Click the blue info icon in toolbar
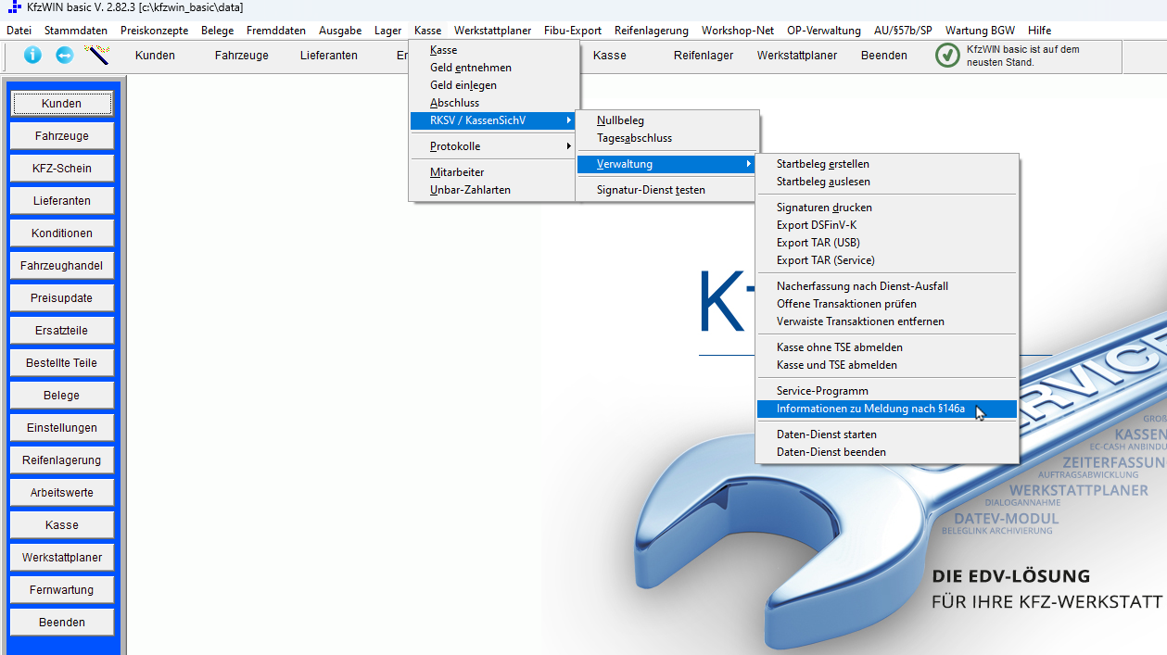Screen dimensions: 1167x655 click(32, 55)
